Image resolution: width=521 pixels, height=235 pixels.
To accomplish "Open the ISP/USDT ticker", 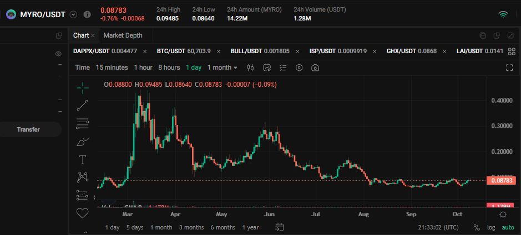I will pyautogui.click(x=338, y=51).
